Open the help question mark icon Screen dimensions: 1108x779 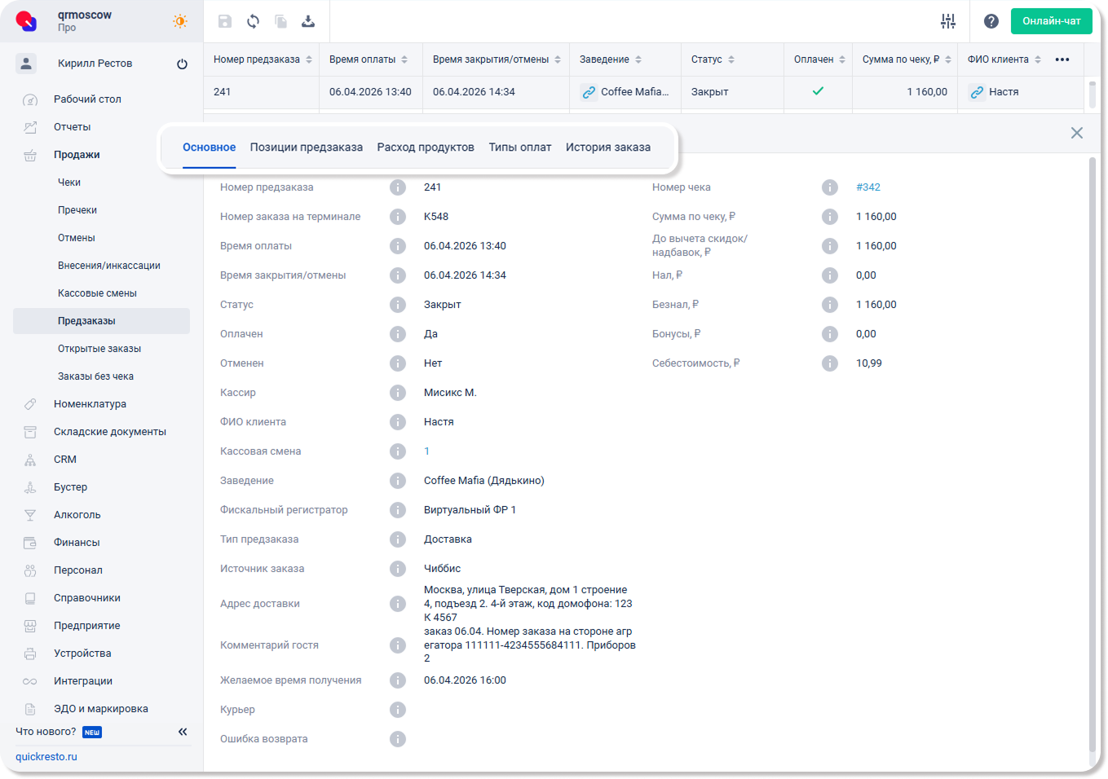[991, 21]
